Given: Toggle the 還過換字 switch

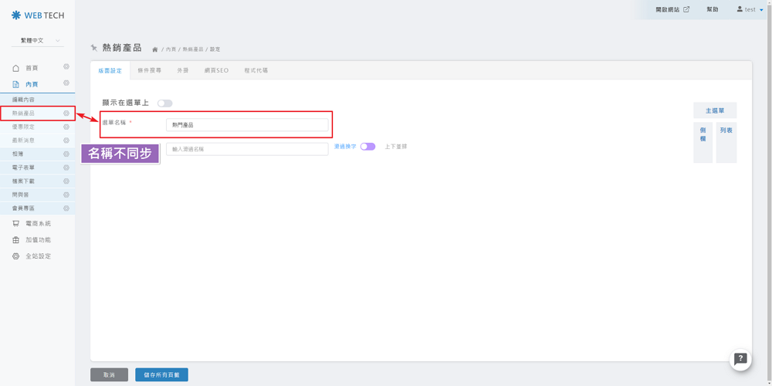Looking at the screenshot, I should (x=367, y=147).
